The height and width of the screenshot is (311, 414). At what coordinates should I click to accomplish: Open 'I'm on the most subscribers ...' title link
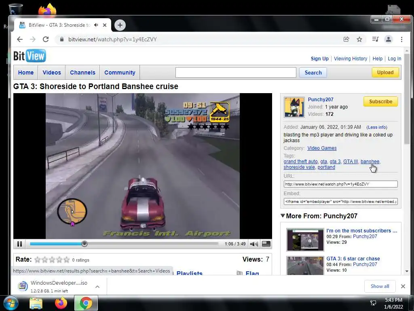tap(362, 231)
